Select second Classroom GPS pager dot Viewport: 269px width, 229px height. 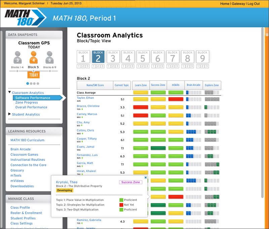pyautogui.click(x=31, y=83)
